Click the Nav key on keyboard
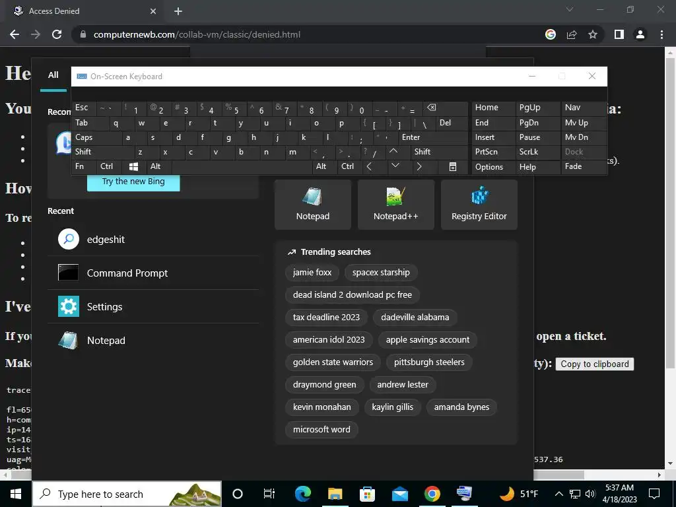The image size is (676, 507). [x=584, y=108]
